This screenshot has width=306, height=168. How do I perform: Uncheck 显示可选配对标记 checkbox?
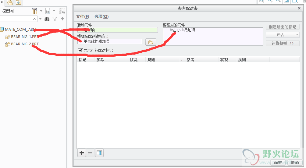pos(80,50)
